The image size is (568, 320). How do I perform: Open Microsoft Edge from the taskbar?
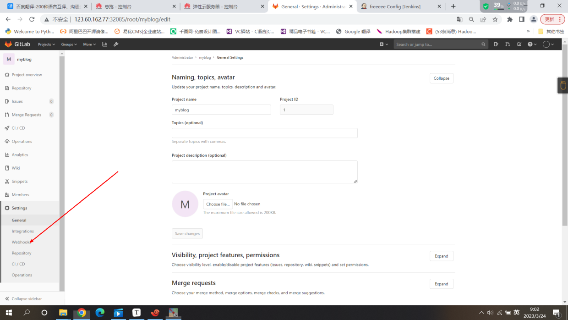point(100,313)
